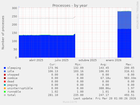Click the 'Cur:' column header
Image resolution: width=140 pixels, height=105 pixels.
tap(53, 65)
